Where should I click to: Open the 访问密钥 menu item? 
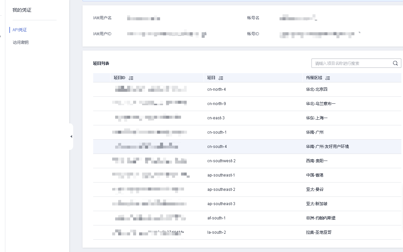coord(21,43)
